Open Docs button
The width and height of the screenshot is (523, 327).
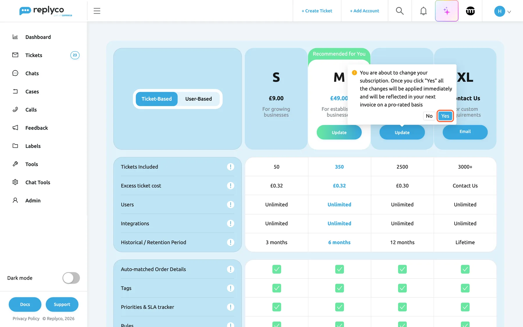click(25, 304)
